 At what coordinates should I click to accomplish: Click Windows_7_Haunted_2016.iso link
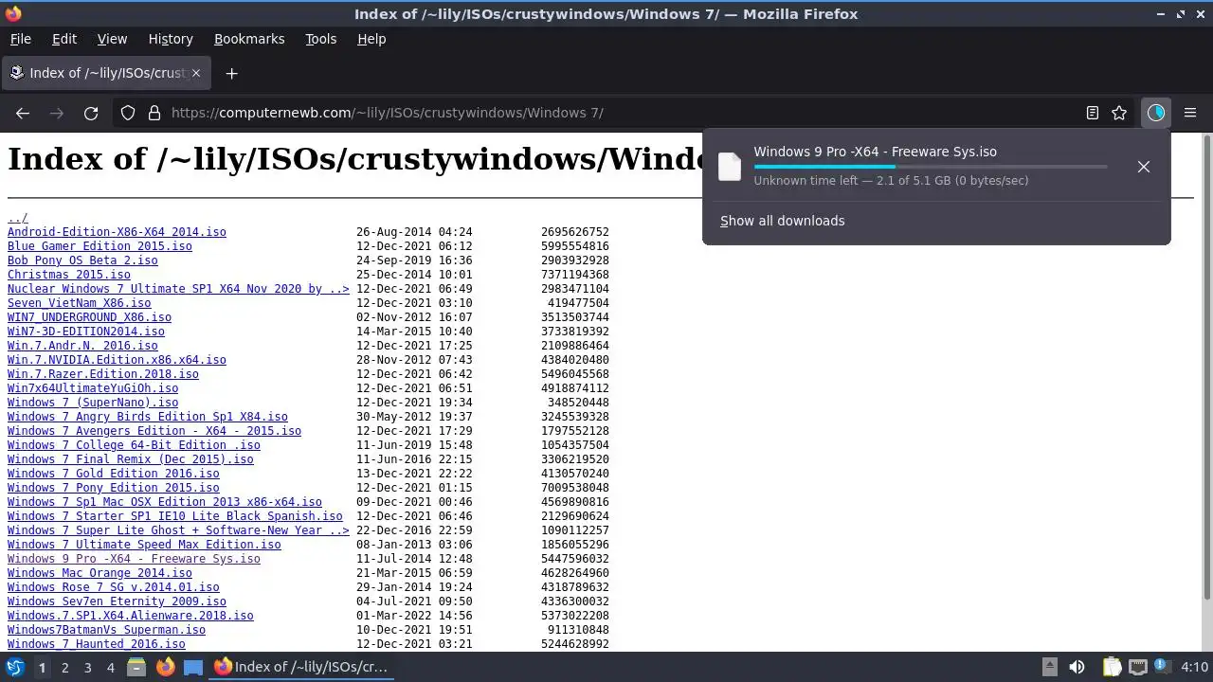(97, 644)
